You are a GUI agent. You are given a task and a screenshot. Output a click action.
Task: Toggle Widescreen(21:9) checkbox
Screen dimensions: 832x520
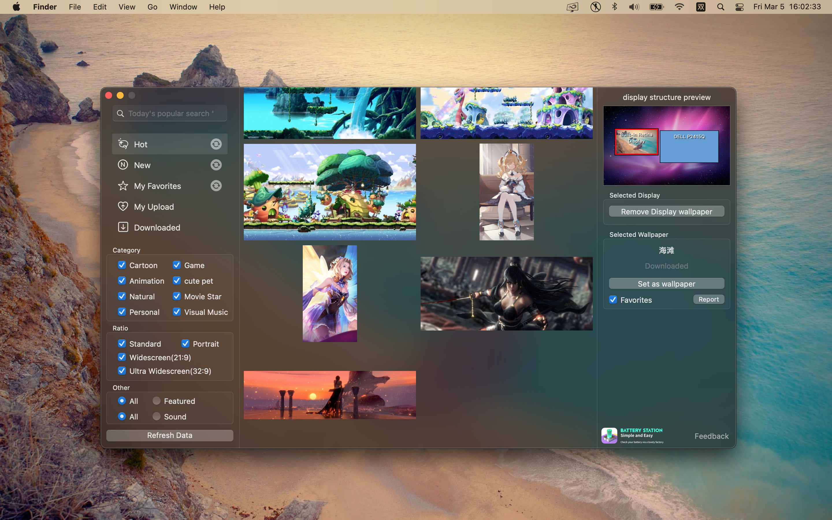click(x=122, y=357)
